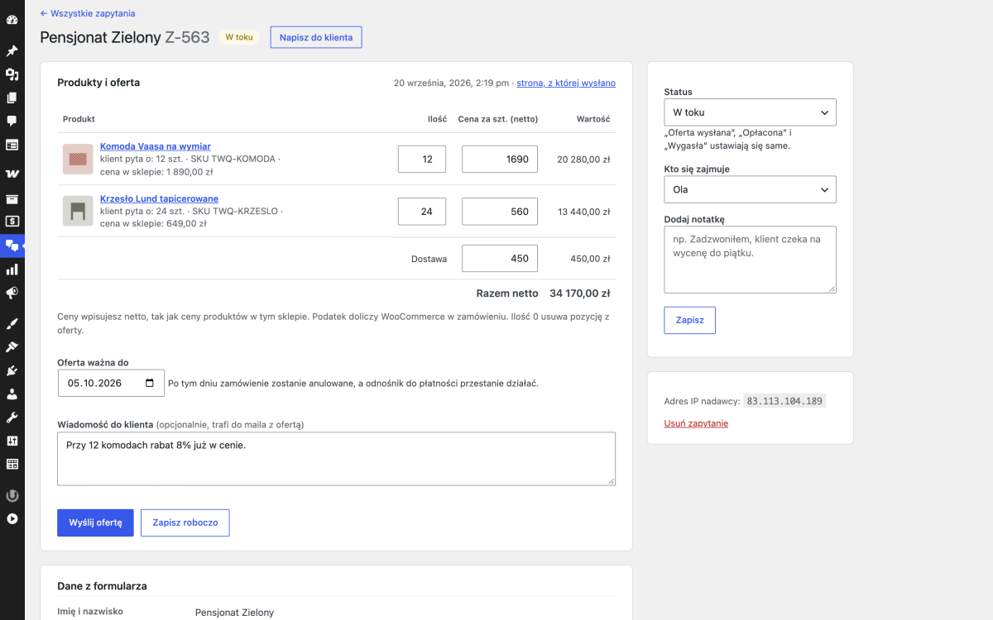
Task: Click into the 'Wiadomość do klienta' textarea
Action: [x=336, y=459]
